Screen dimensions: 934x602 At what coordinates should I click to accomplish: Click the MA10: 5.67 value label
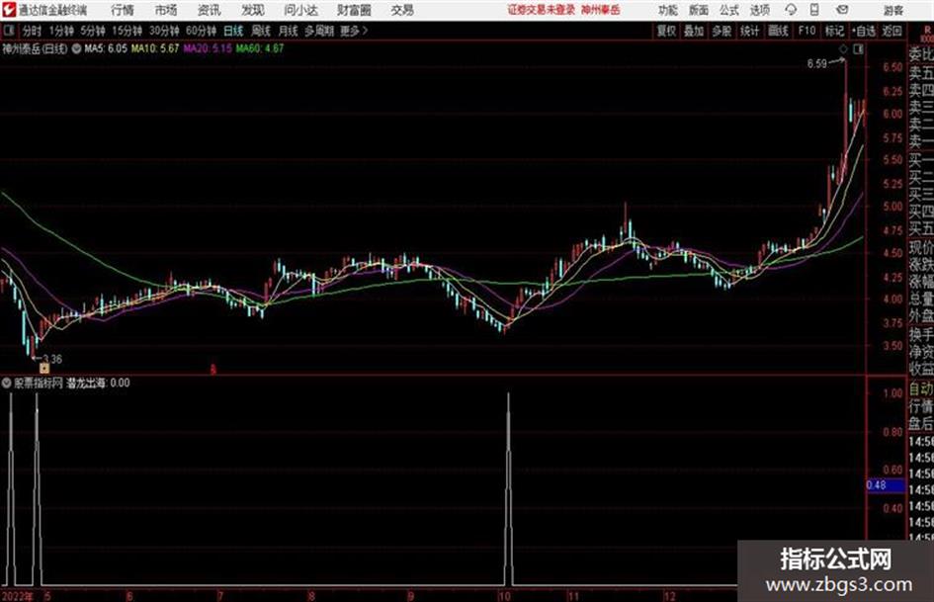click(155, 48)
